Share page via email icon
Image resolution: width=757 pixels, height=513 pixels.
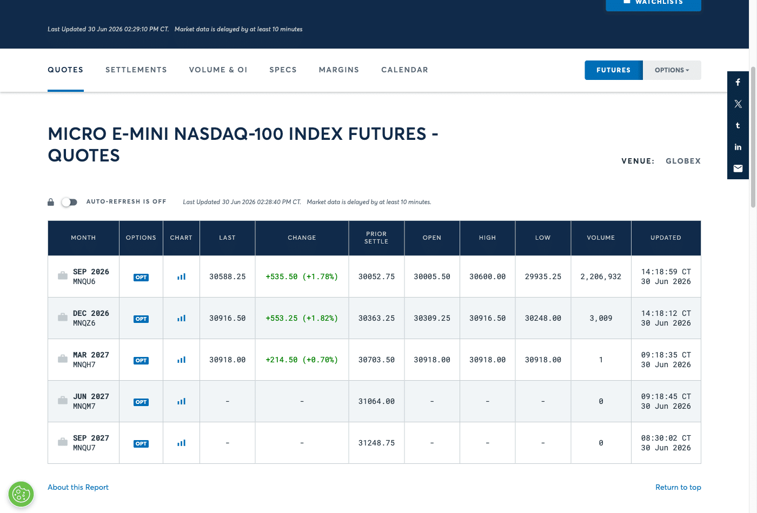[738, 168]
